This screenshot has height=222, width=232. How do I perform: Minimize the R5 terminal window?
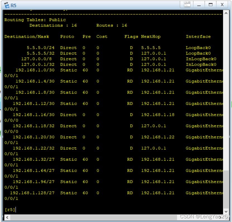click(199, 4)
